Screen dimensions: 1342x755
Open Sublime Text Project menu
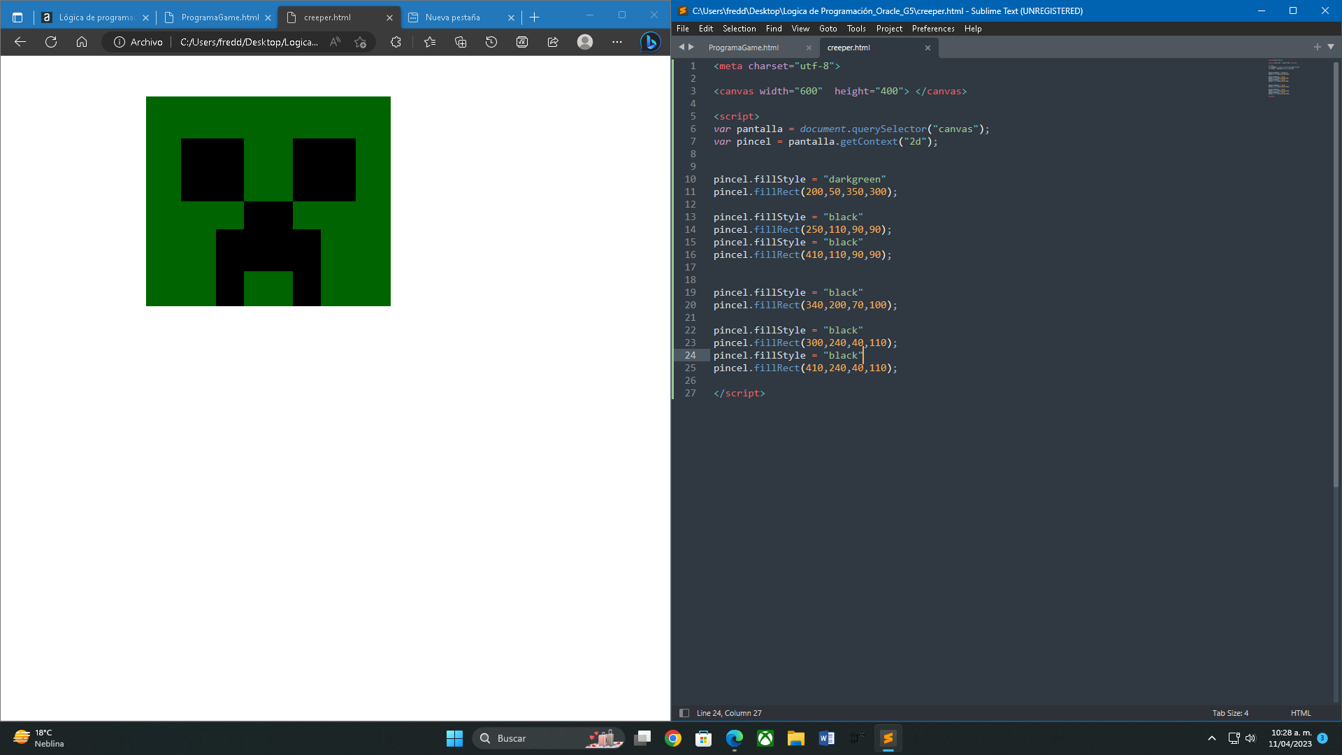pyautogui.click(x=889, y=29)
